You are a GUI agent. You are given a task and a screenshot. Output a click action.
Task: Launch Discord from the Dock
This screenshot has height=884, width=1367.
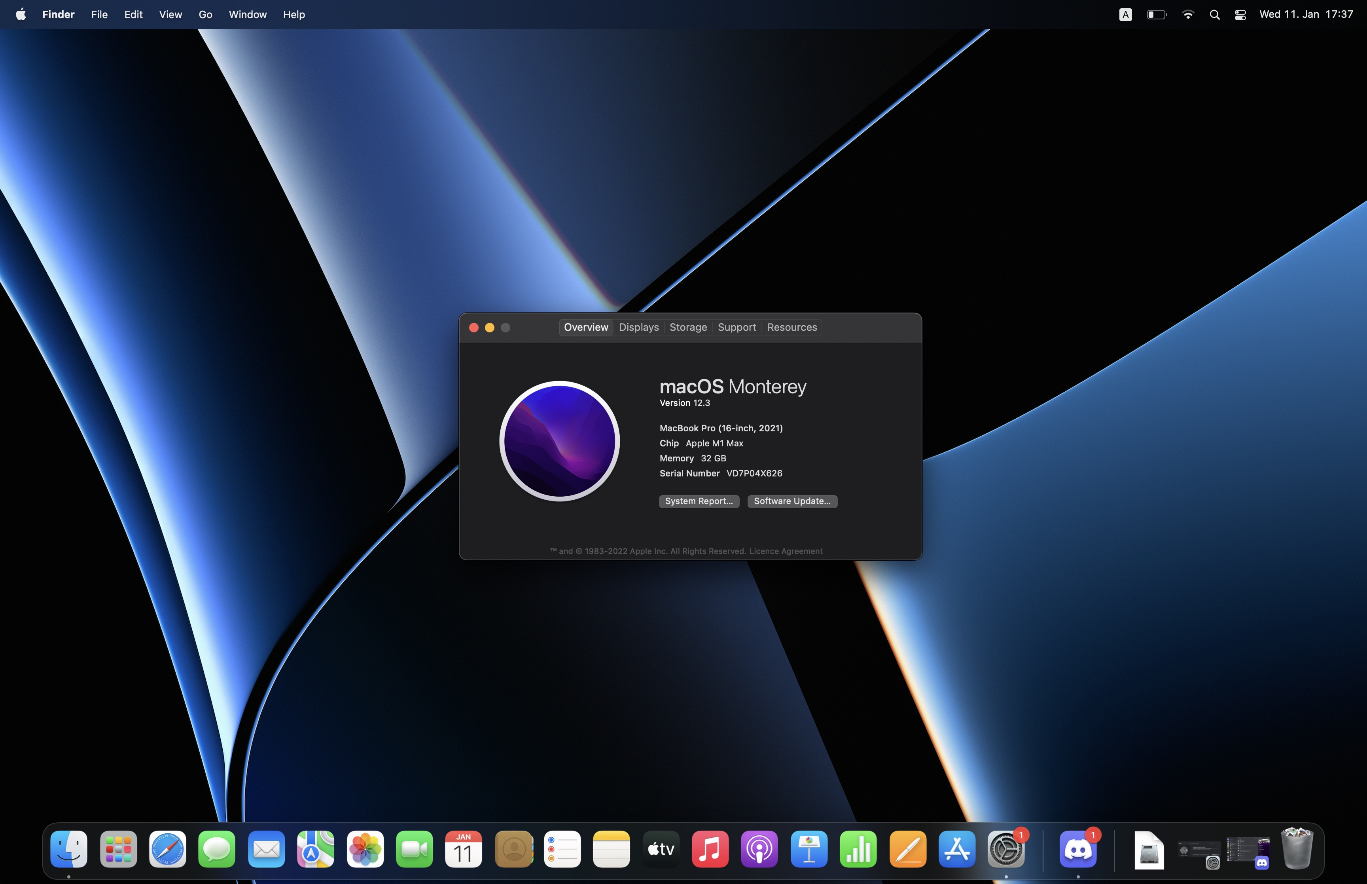(1078, 849)
